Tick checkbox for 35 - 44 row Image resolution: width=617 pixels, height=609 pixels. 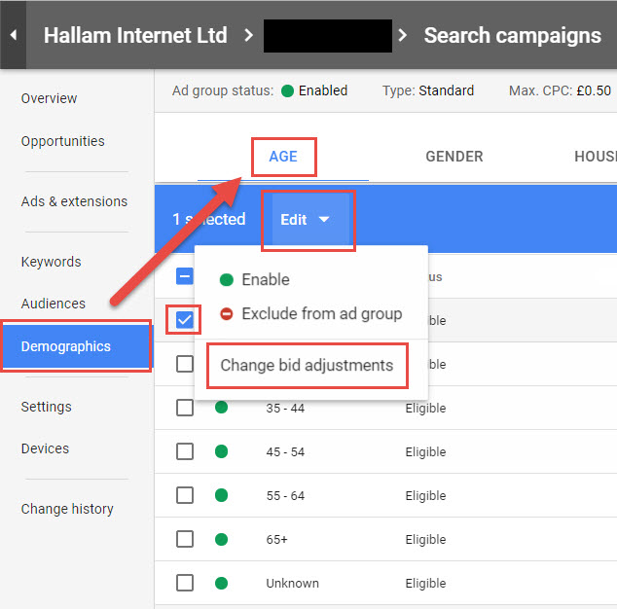pyautogui.click(x=185, y=408)
